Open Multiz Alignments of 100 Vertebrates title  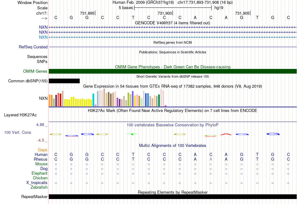point(173,146)
